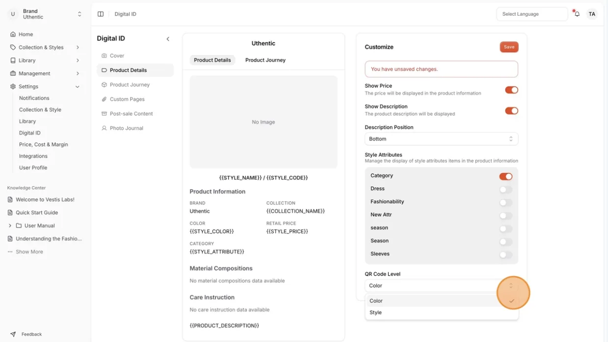
Task: Click the Collection & Styles tag icon
Action: point(13,48)
